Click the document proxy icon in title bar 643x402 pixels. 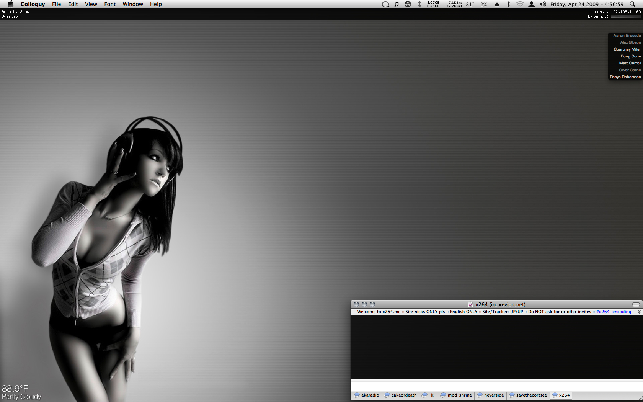coord(470,304)
